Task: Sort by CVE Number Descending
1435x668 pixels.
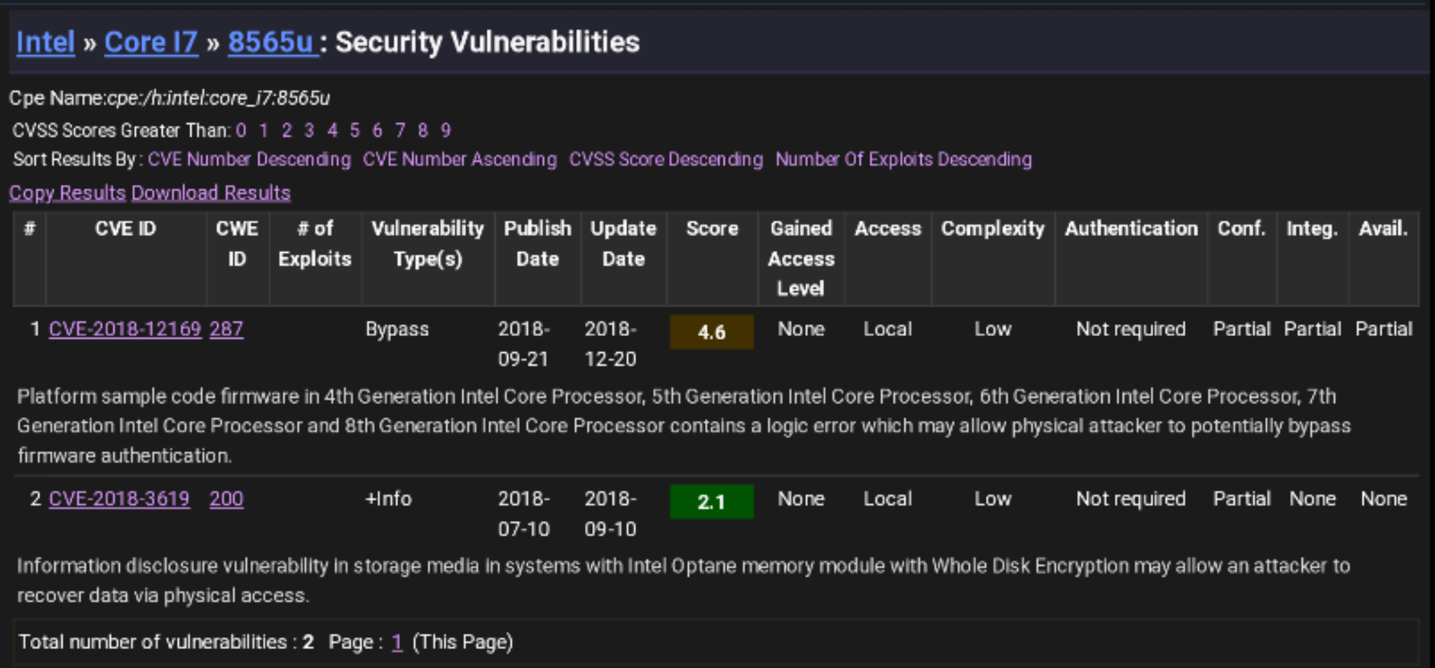Action: [249, 160]
